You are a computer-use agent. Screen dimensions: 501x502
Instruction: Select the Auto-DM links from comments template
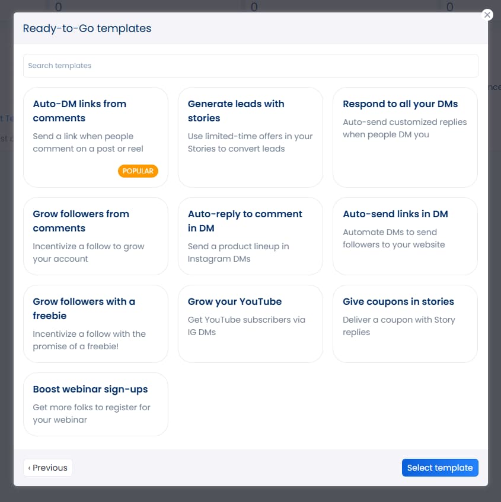pyautogui.click(x=95, y=136)
